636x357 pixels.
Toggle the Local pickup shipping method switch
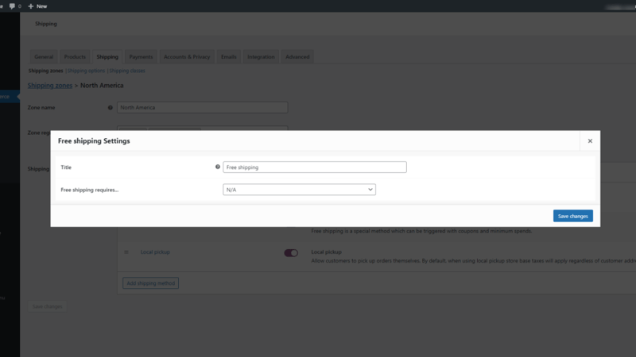(x=291, y=253)
